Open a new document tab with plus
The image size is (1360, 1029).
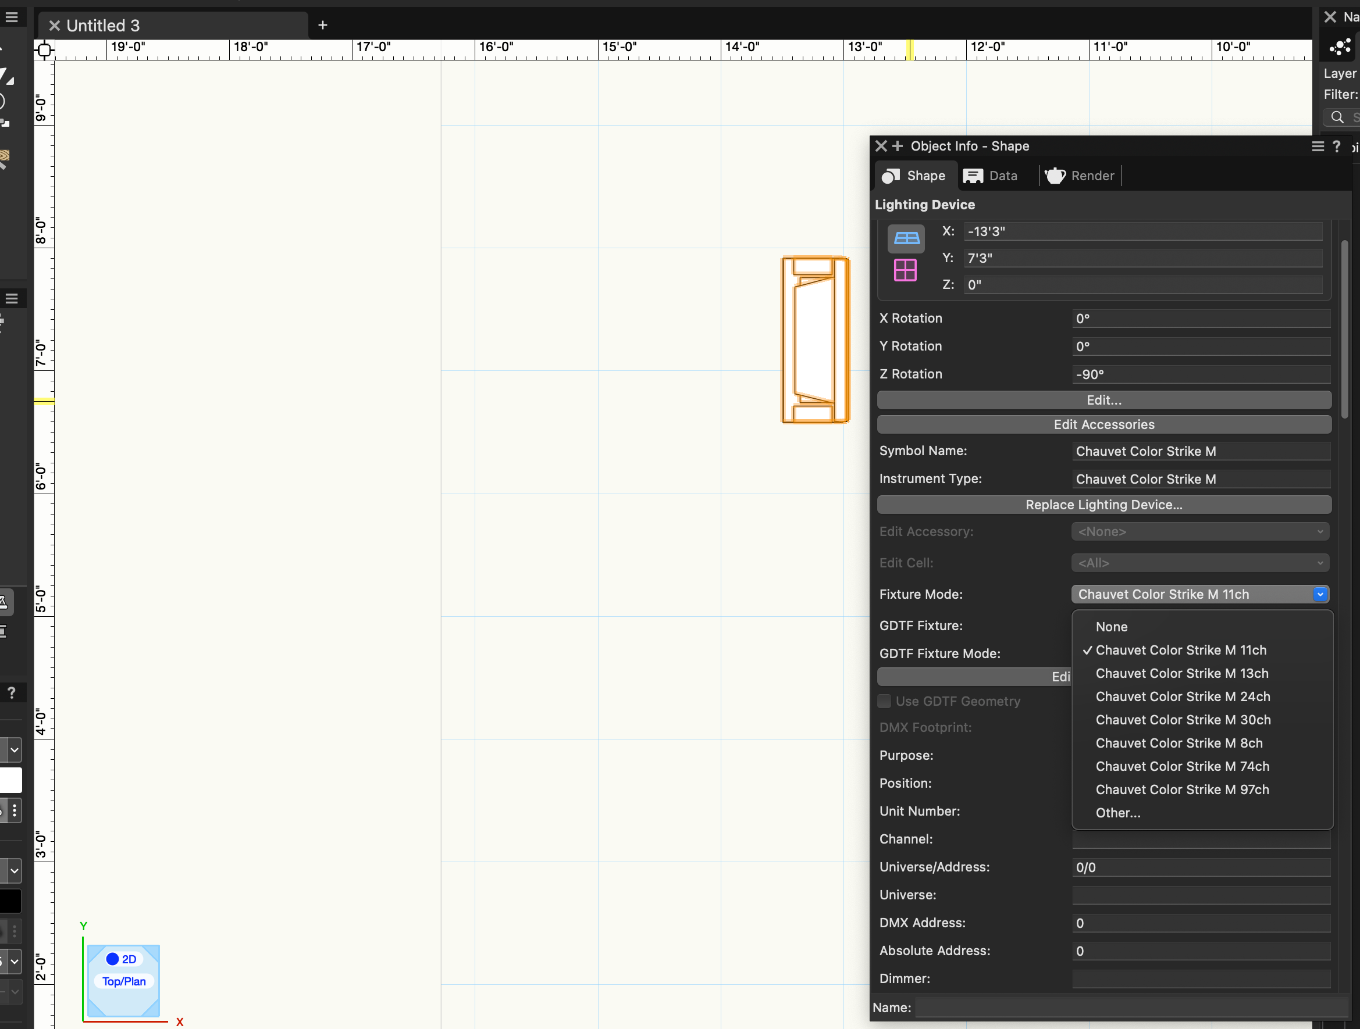tap(322, 25)
